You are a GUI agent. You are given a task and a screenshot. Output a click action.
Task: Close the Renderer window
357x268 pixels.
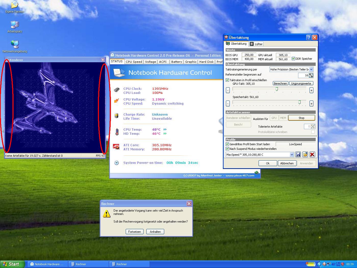click(103, 60)
